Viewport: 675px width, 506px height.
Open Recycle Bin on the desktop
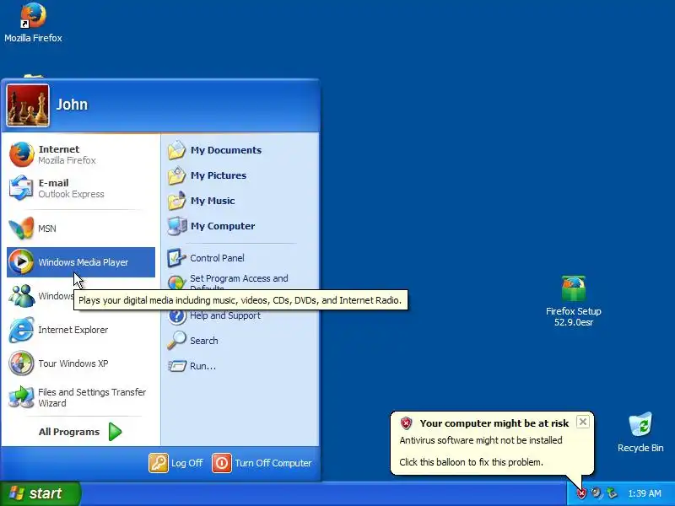640,433
